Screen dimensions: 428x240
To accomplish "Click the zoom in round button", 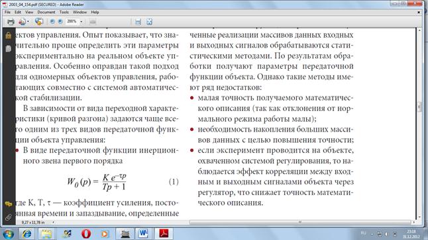I will 60,22.
